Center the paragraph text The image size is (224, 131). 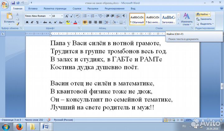point(90,22)
